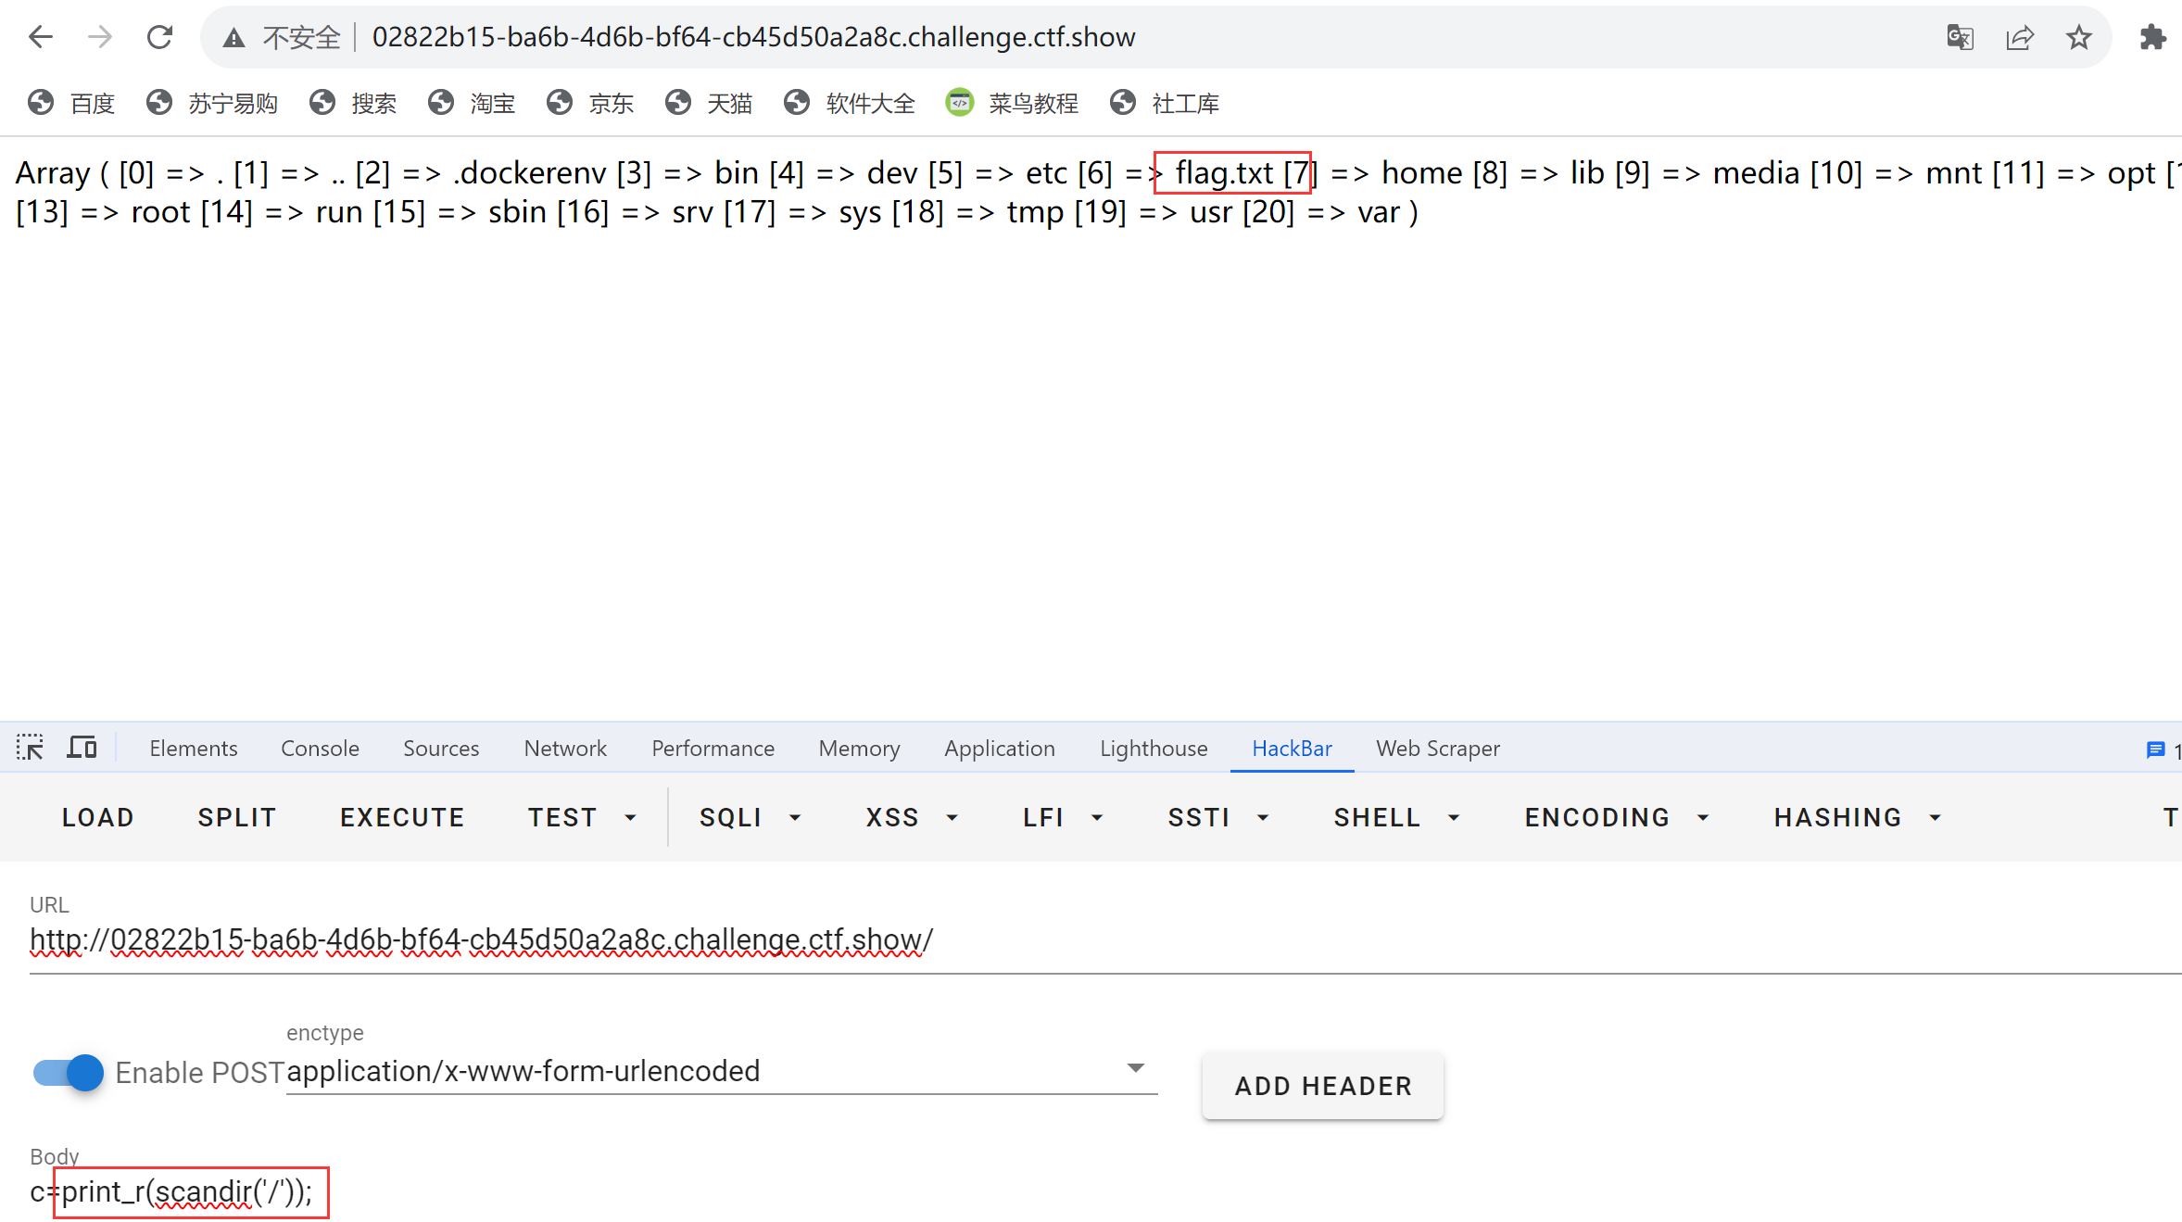The image size is (2182, 1222).
Task: Select the HackBar tab
Action: pos(1292,749)
